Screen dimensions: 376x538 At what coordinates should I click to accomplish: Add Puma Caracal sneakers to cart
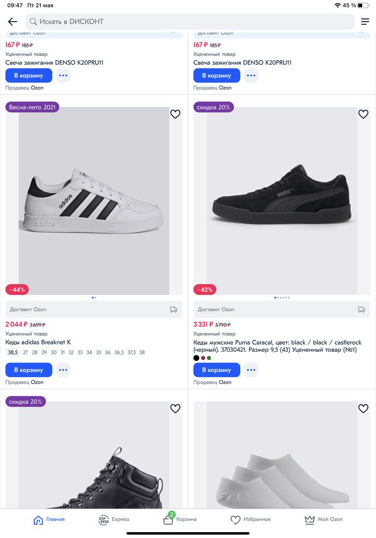(x=216, y=370)
